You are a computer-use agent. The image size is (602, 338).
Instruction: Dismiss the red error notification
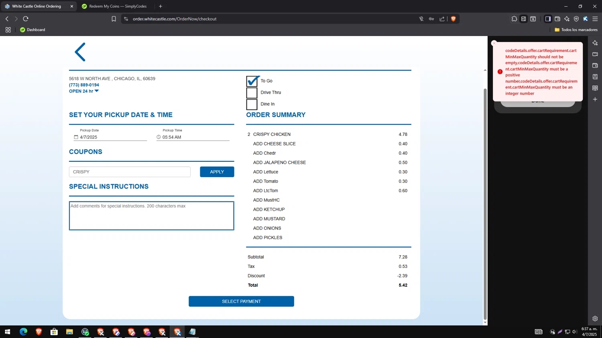[x=494, y=43]
